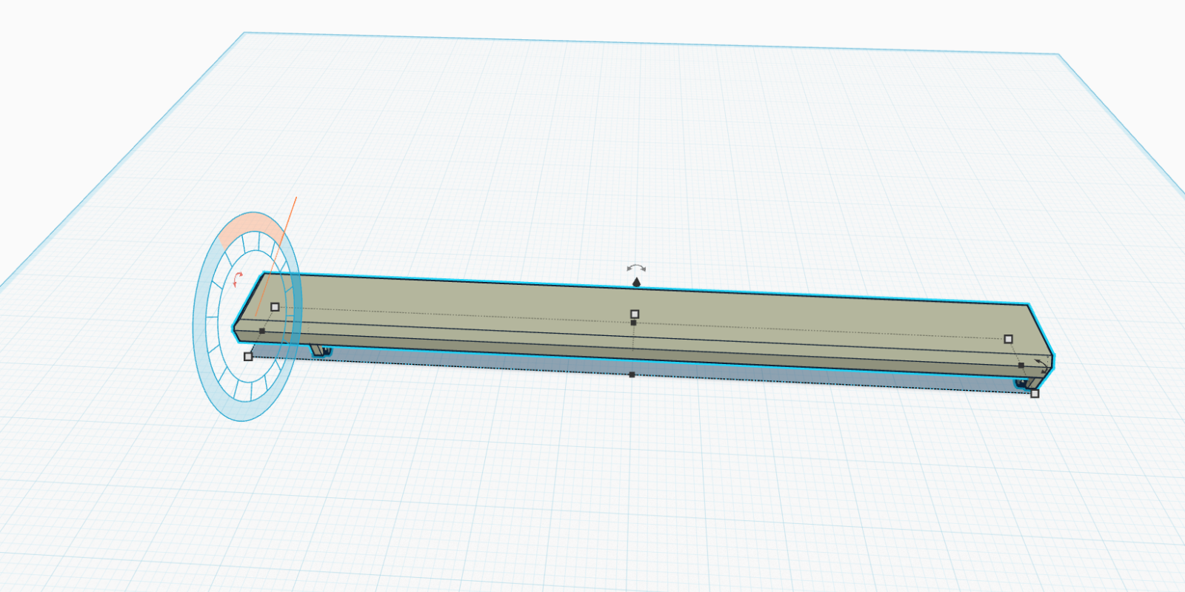Select the black cone lift handle above the beam

(x=636, y=281)
